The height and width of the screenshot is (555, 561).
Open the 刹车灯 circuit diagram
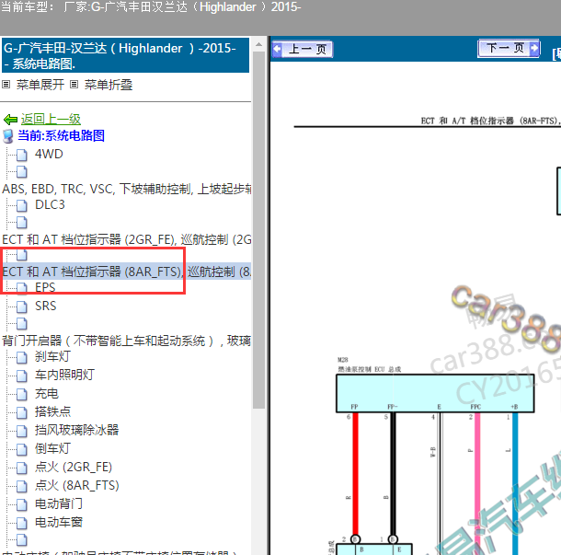coord(52,356)
